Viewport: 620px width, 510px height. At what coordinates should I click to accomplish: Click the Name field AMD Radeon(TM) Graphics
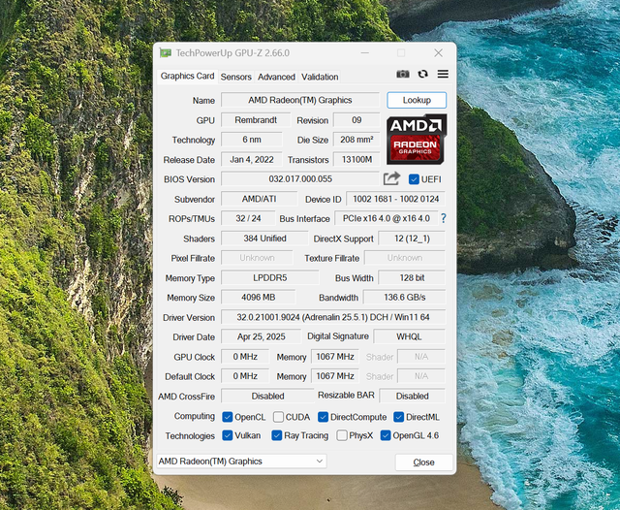pyautogui.click(x=300, y=100)
